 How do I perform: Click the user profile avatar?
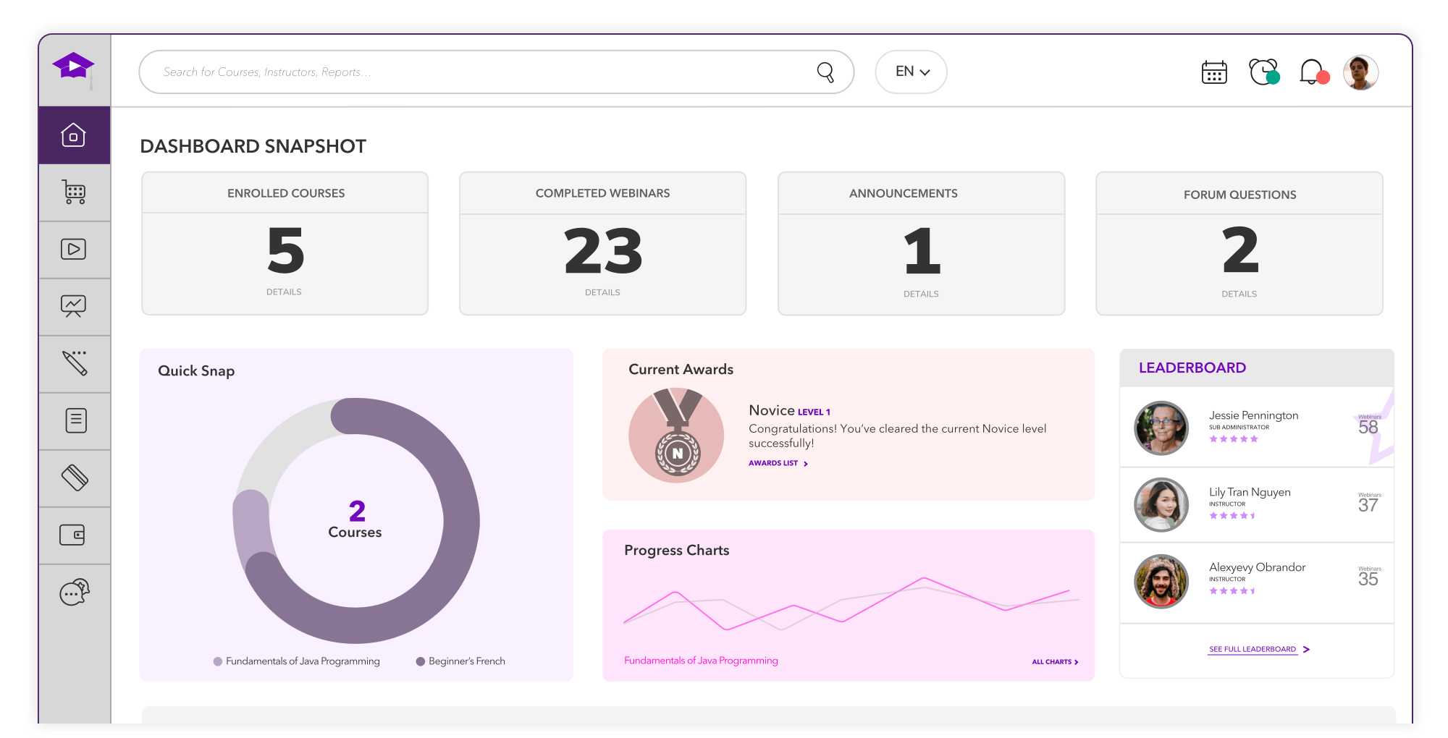[x=1360, y=72]
